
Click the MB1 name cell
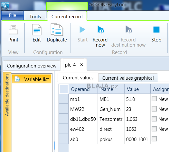coord(111,99)
